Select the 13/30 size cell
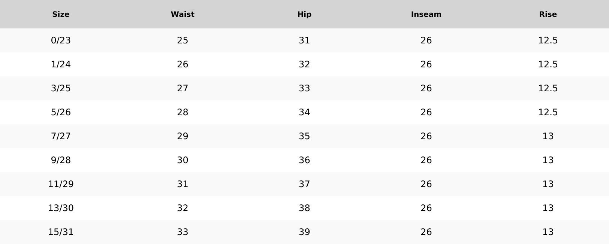 [61, 208]
